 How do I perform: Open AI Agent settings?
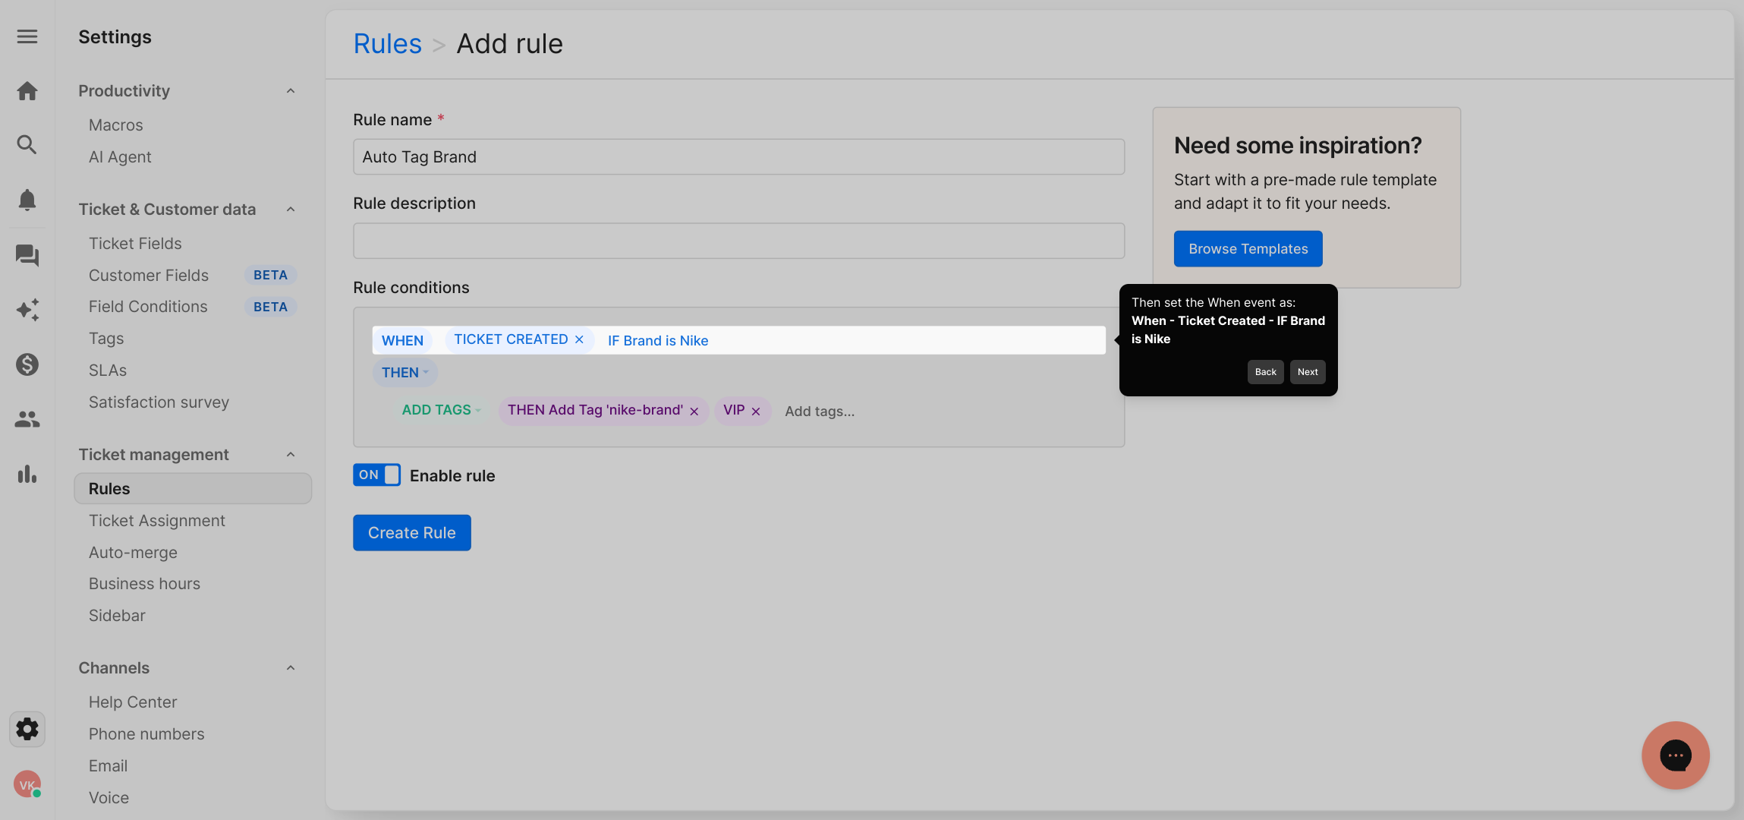coord(120,157)
